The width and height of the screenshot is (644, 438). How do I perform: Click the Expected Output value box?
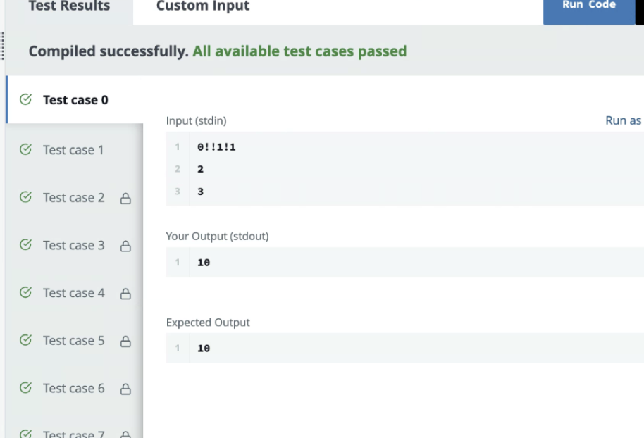tap(405, 348)
